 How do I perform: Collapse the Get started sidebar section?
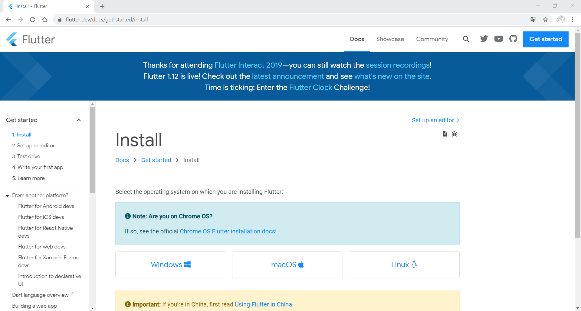point(79,120)
